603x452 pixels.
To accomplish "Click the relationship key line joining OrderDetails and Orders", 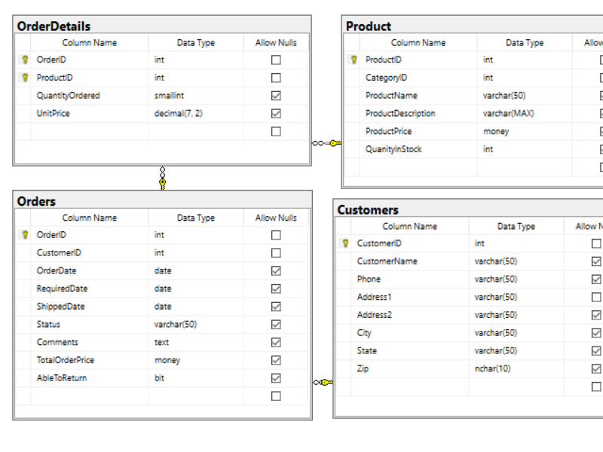I will point(162,178).
